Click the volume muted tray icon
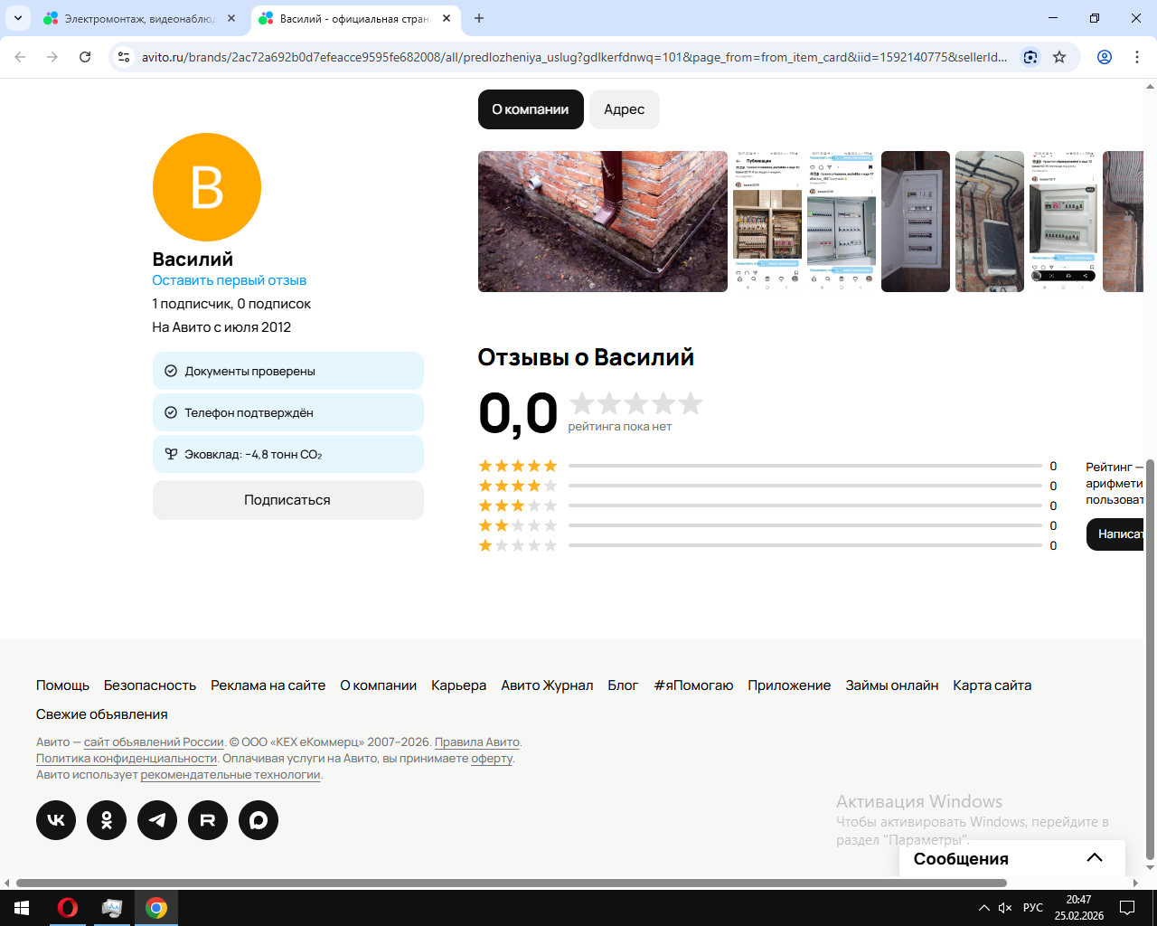This screenshot has height=926, width=1157. [x=1005, y=908]
